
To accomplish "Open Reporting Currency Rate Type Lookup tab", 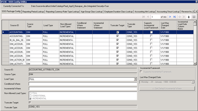I will [x=62, y=11].
